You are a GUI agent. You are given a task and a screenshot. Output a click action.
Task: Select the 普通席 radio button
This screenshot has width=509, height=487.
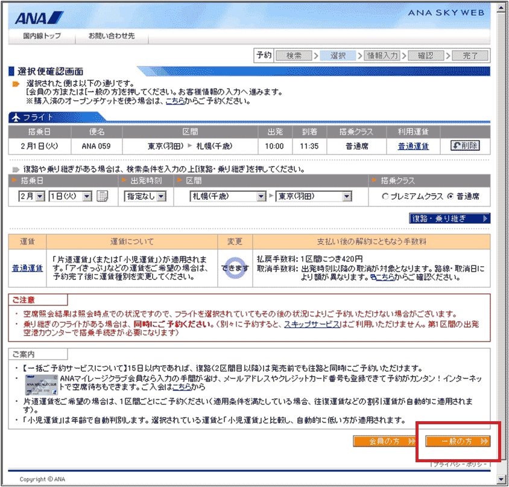[x=451, y=196]
